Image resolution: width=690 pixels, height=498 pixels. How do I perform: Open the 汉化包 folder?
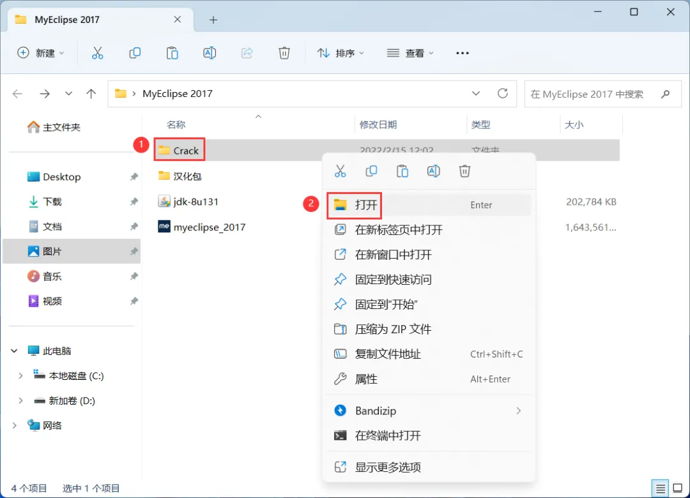coord(180,176)
